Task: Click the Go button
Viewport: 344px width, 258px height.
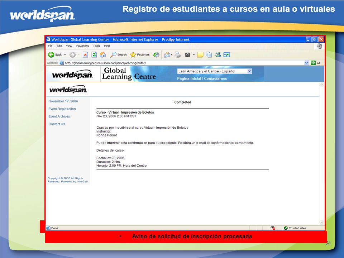Action: (x=316, y=63)
